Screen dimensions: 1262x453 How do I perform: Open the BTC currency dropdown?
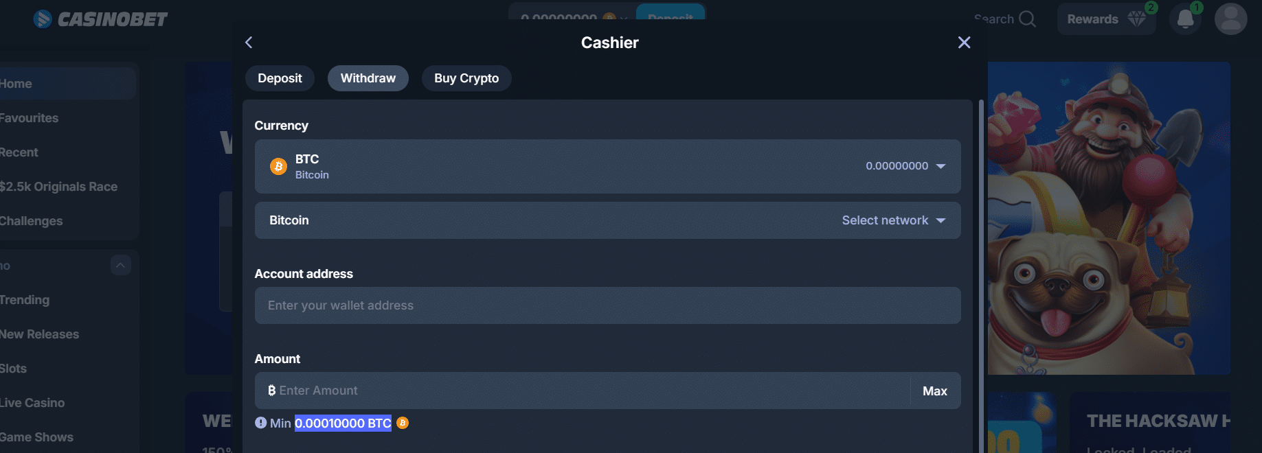click(942, 166)
